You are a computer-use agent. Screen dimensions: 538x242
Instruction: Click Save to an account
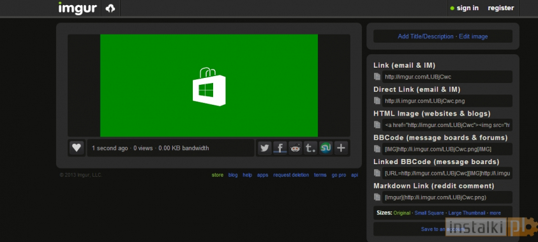[442, 229]
